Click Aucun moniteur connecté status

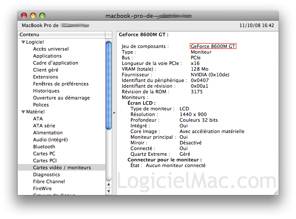175,165
